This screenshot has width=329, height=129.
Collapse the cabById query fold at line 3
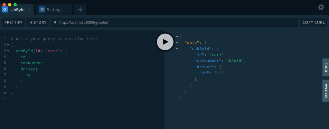coord(8,51)
